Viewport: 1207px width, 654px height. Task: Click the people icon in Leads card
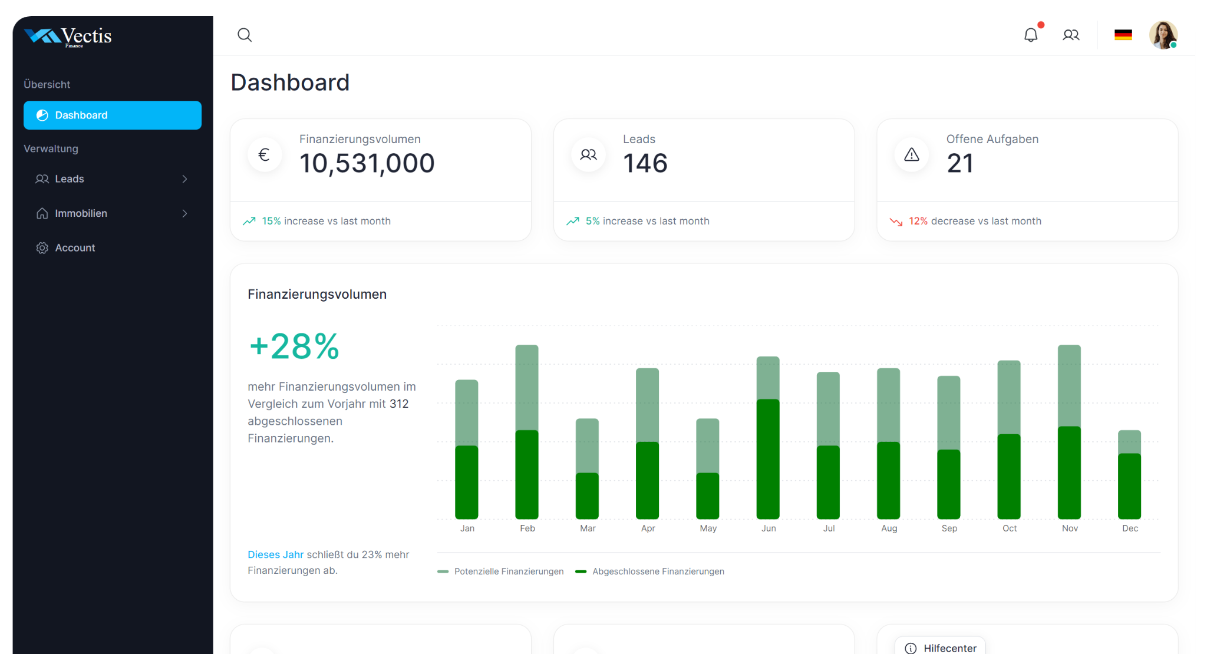click(588, 155)
